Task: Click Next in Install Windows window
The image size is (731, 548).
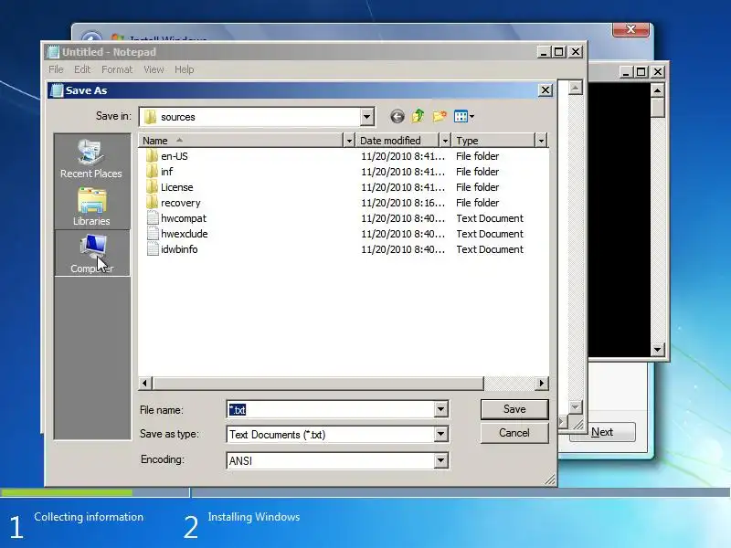Action: (x=602, y=432)
